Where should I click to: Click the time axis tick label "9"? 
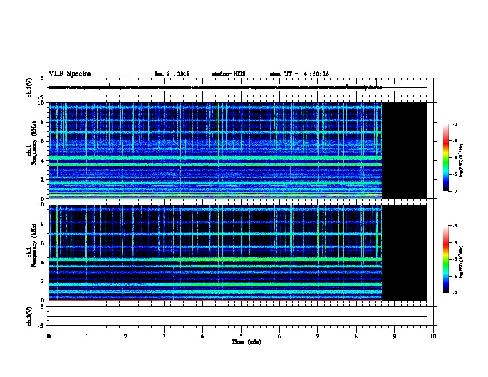click(x=394, y=336)
